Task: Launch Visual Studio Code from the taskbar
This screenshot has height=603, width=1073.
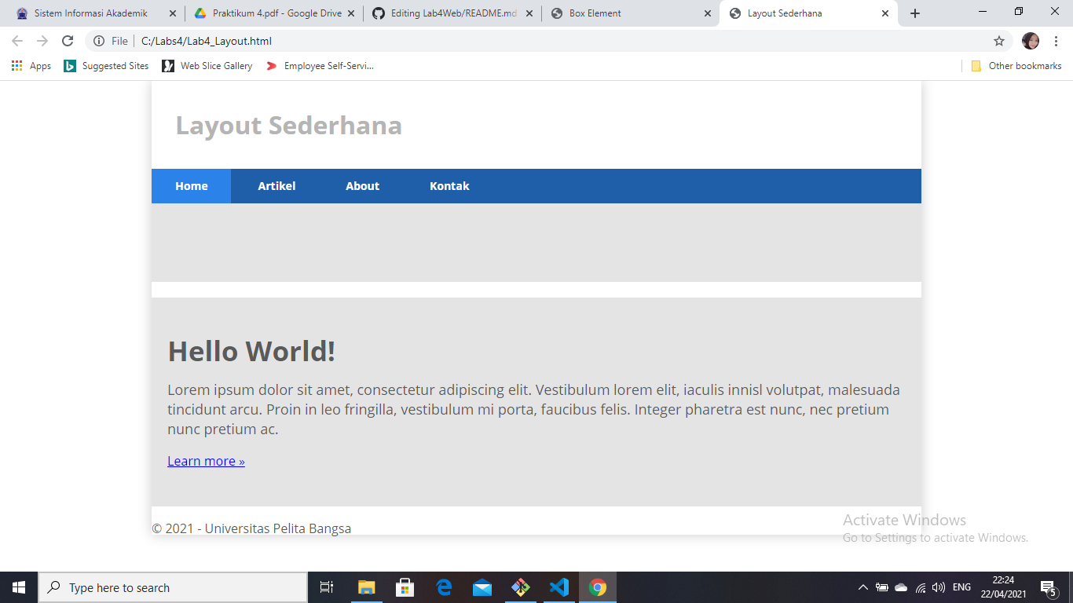Action: (x=558, y=587)
